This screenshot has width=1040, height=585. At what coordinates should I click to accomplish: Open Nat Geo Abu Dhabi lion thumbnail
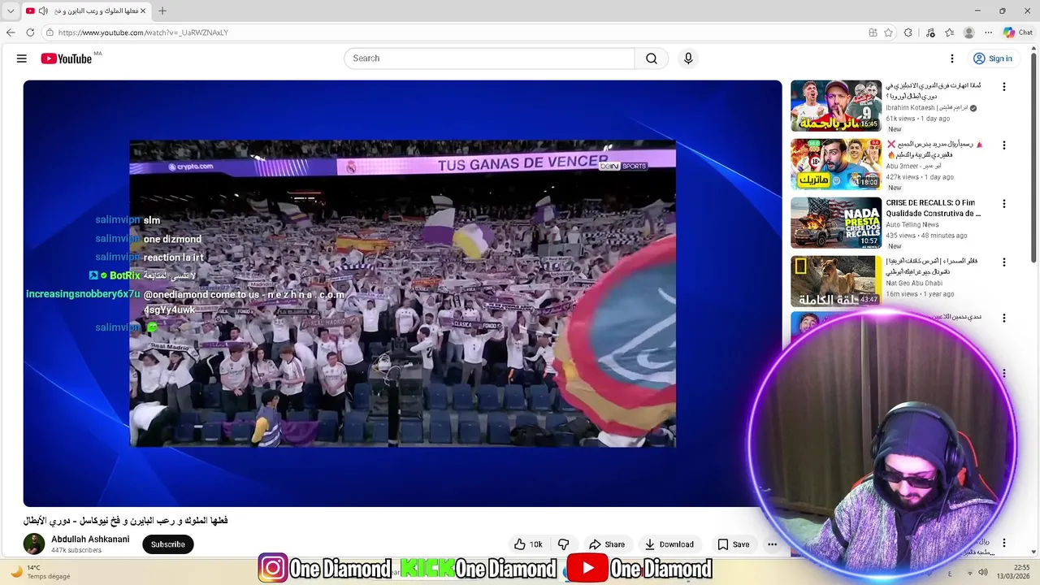pos(836,281)
